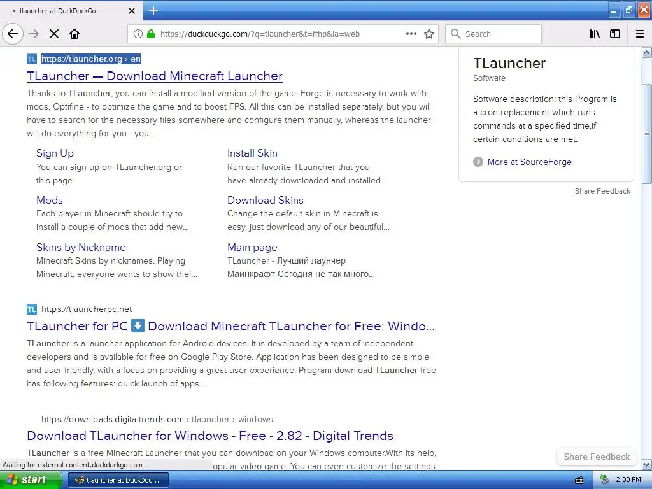The height and width of the screenshot is (489, 652).
Task: Open the Skins by Nickname sitelink
Action: coord(81,248)
